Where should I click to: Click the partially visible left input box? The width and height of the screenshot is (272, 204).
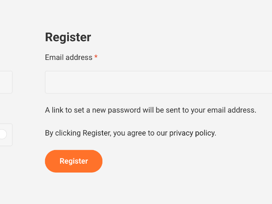click(6, 82)
